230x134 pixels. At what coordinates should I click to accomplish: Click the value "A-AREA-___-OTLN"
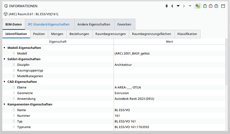128,87
